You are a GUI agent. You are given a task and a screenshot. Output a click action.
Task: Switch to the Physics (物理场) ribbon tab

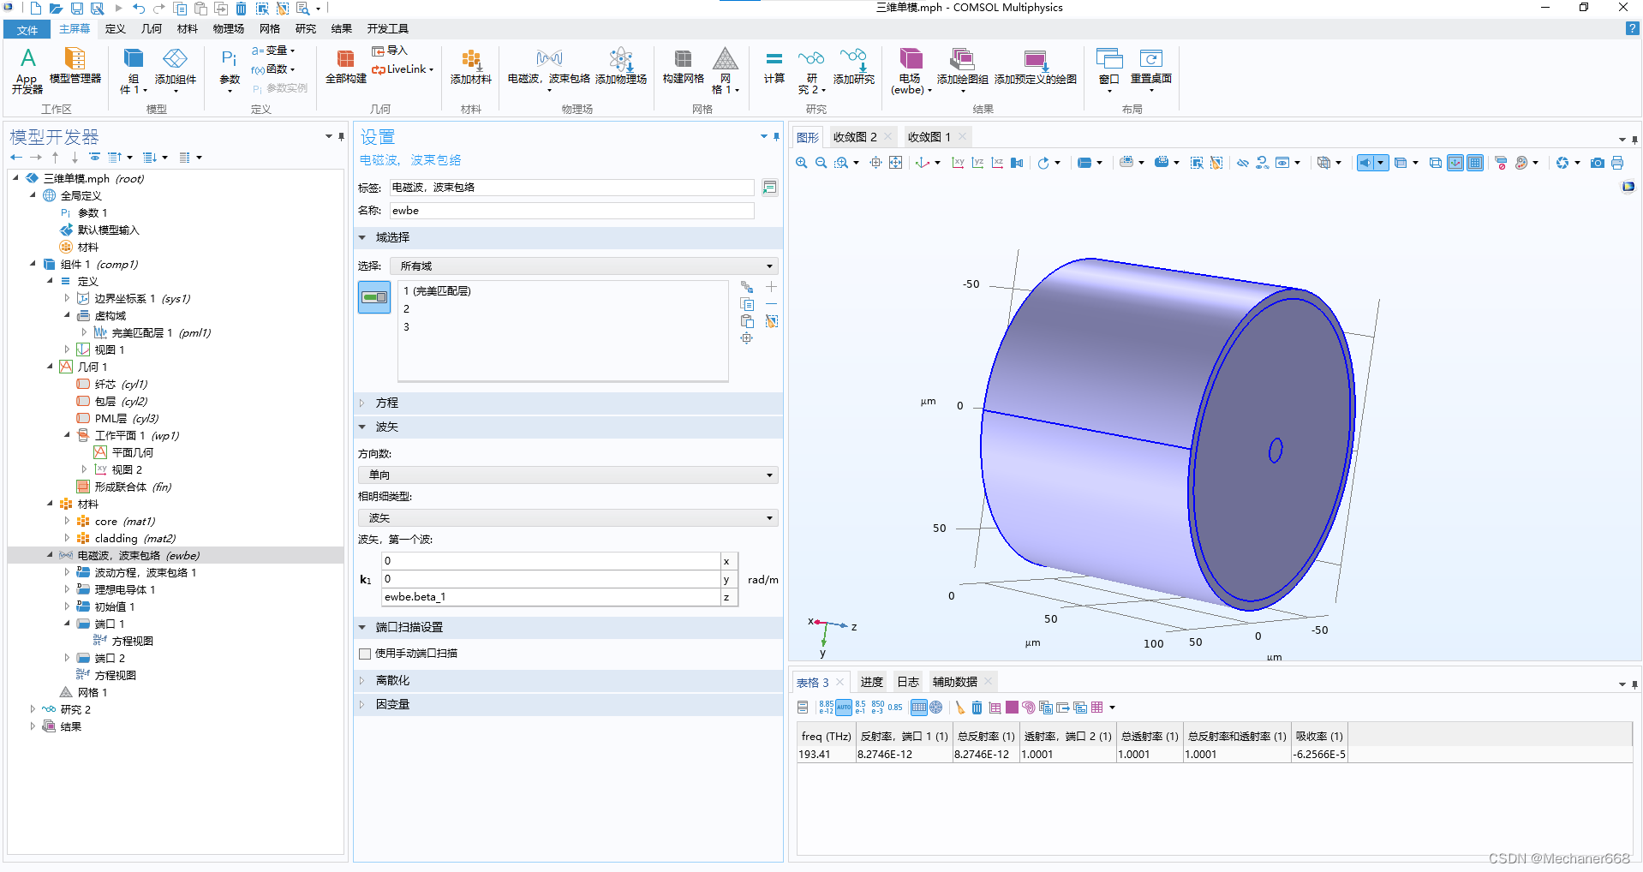(x=229, y=29)
